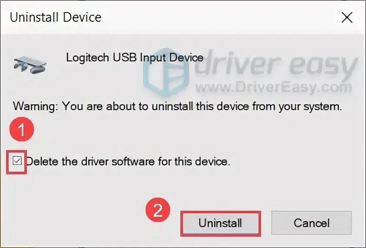Click the word 'Logitech' in device name
Viewport: 366px width, 248px height.
coord(88,58)
